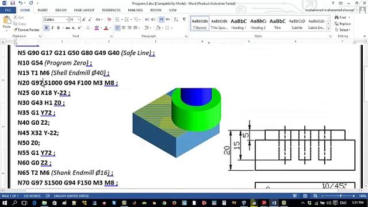Apply red font color

tap(106, 28)
